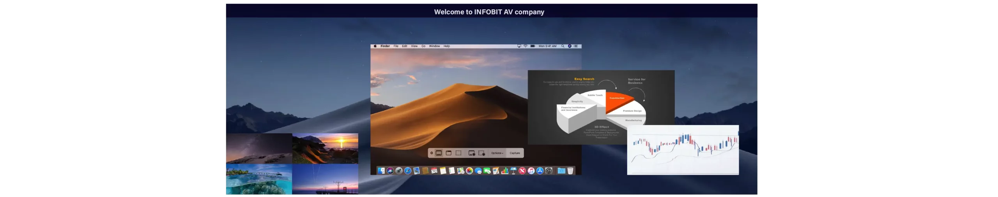Open the Apple menu
This screenshot has height=197, width=998.
click(375, 46)
